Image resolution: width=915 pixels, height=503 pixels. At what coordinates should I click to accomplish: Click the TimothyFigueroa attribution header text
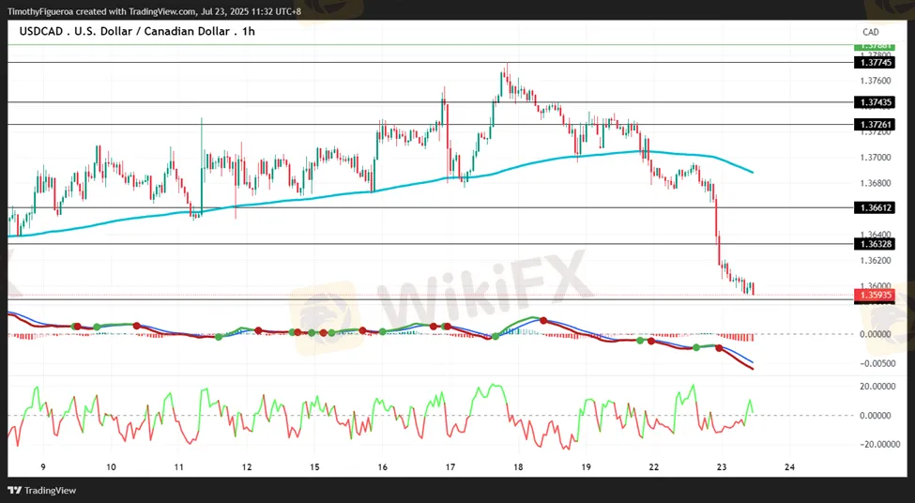pos(154,11)
